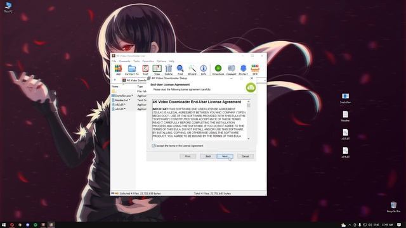Show hidden system tray icons

[350, 225]
